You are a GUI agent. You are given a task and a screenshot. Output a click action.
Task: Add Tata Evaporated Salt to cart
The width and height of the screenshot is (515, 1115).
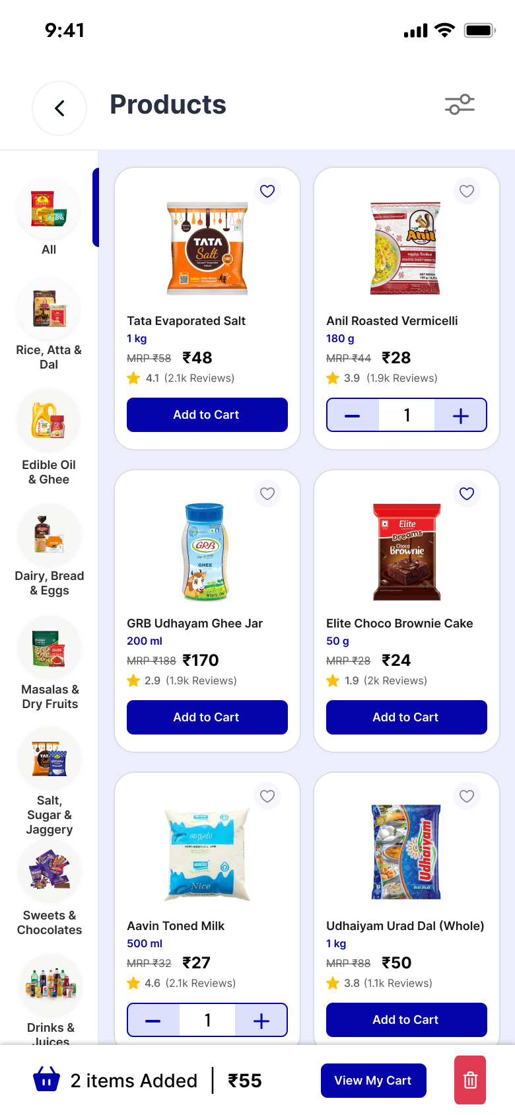pyautogui.click(x=207, y=415)
